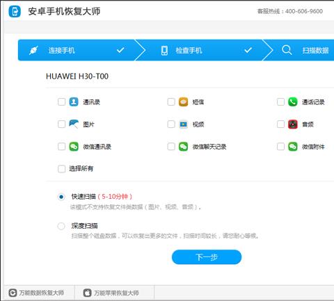Image resolution: width=334 pixels, height=301 pixels.
Task: Click the 万能数据恢复大师 icon at the bottom
Action: [13, 293]
